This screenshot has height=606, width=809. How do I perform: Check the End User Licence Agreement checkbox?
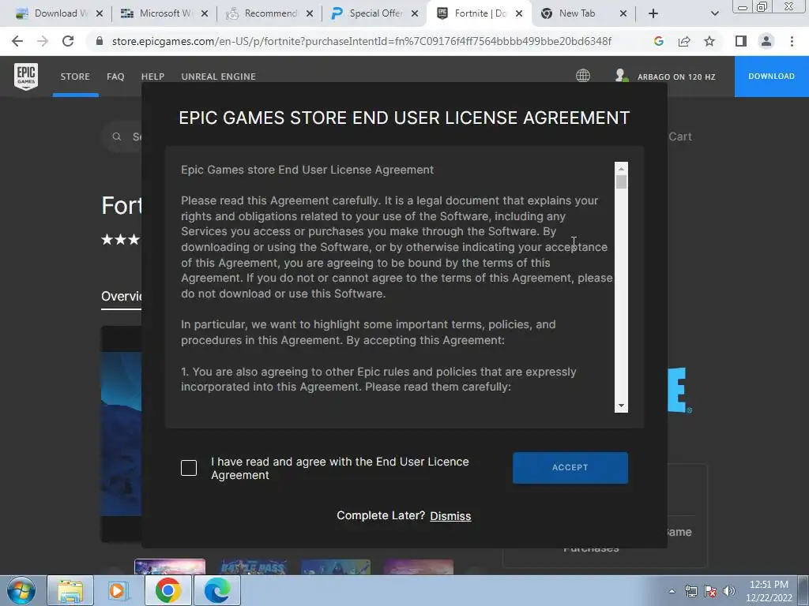(x=189, y=468)
